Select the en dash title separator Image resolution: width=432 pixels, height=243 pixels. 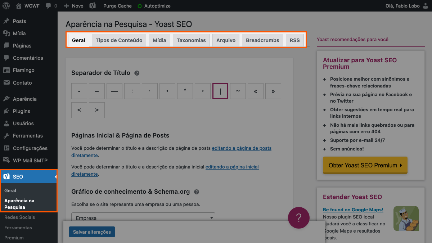click(x=97, y=91)
